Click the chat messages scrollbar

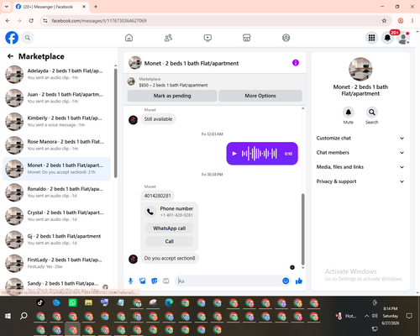(x=302, y=229)
